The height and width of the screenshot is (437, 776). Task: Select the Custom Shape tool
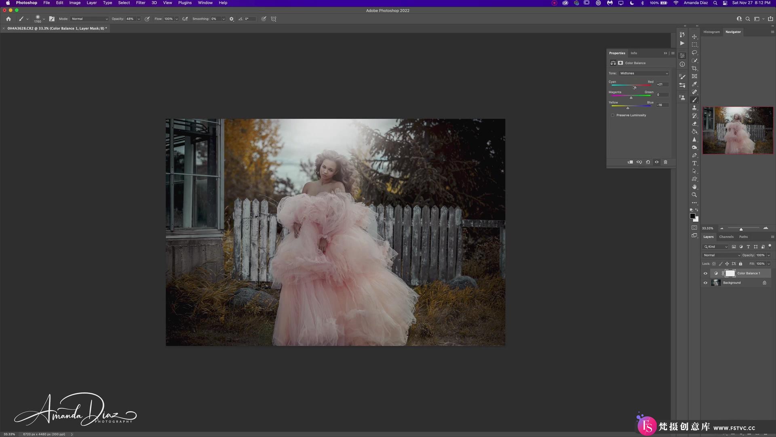694,179
